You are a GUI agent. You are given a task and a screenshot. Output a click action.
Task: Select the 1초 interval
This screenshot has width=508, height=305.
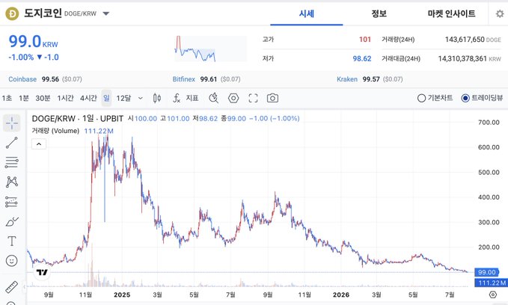pos(7,98)
